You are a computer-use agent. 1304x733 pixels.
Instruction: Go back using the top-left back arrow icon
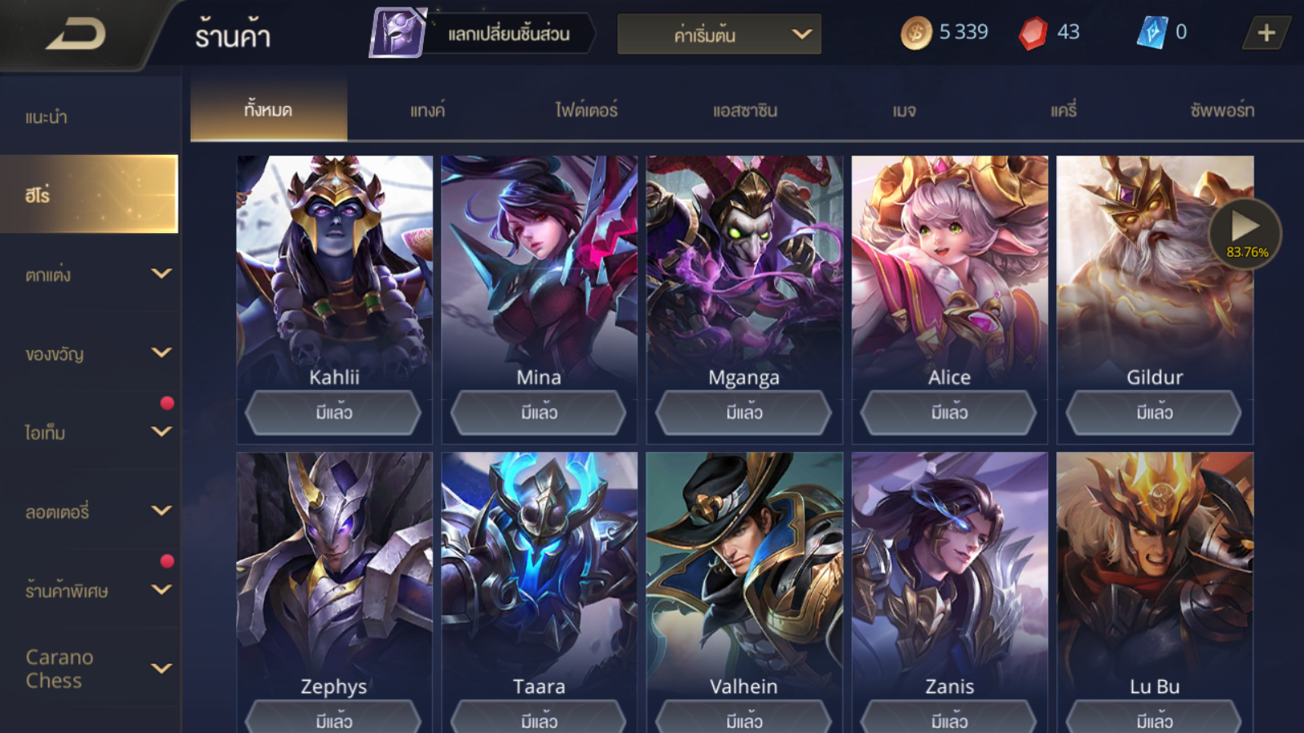point(77,34)
